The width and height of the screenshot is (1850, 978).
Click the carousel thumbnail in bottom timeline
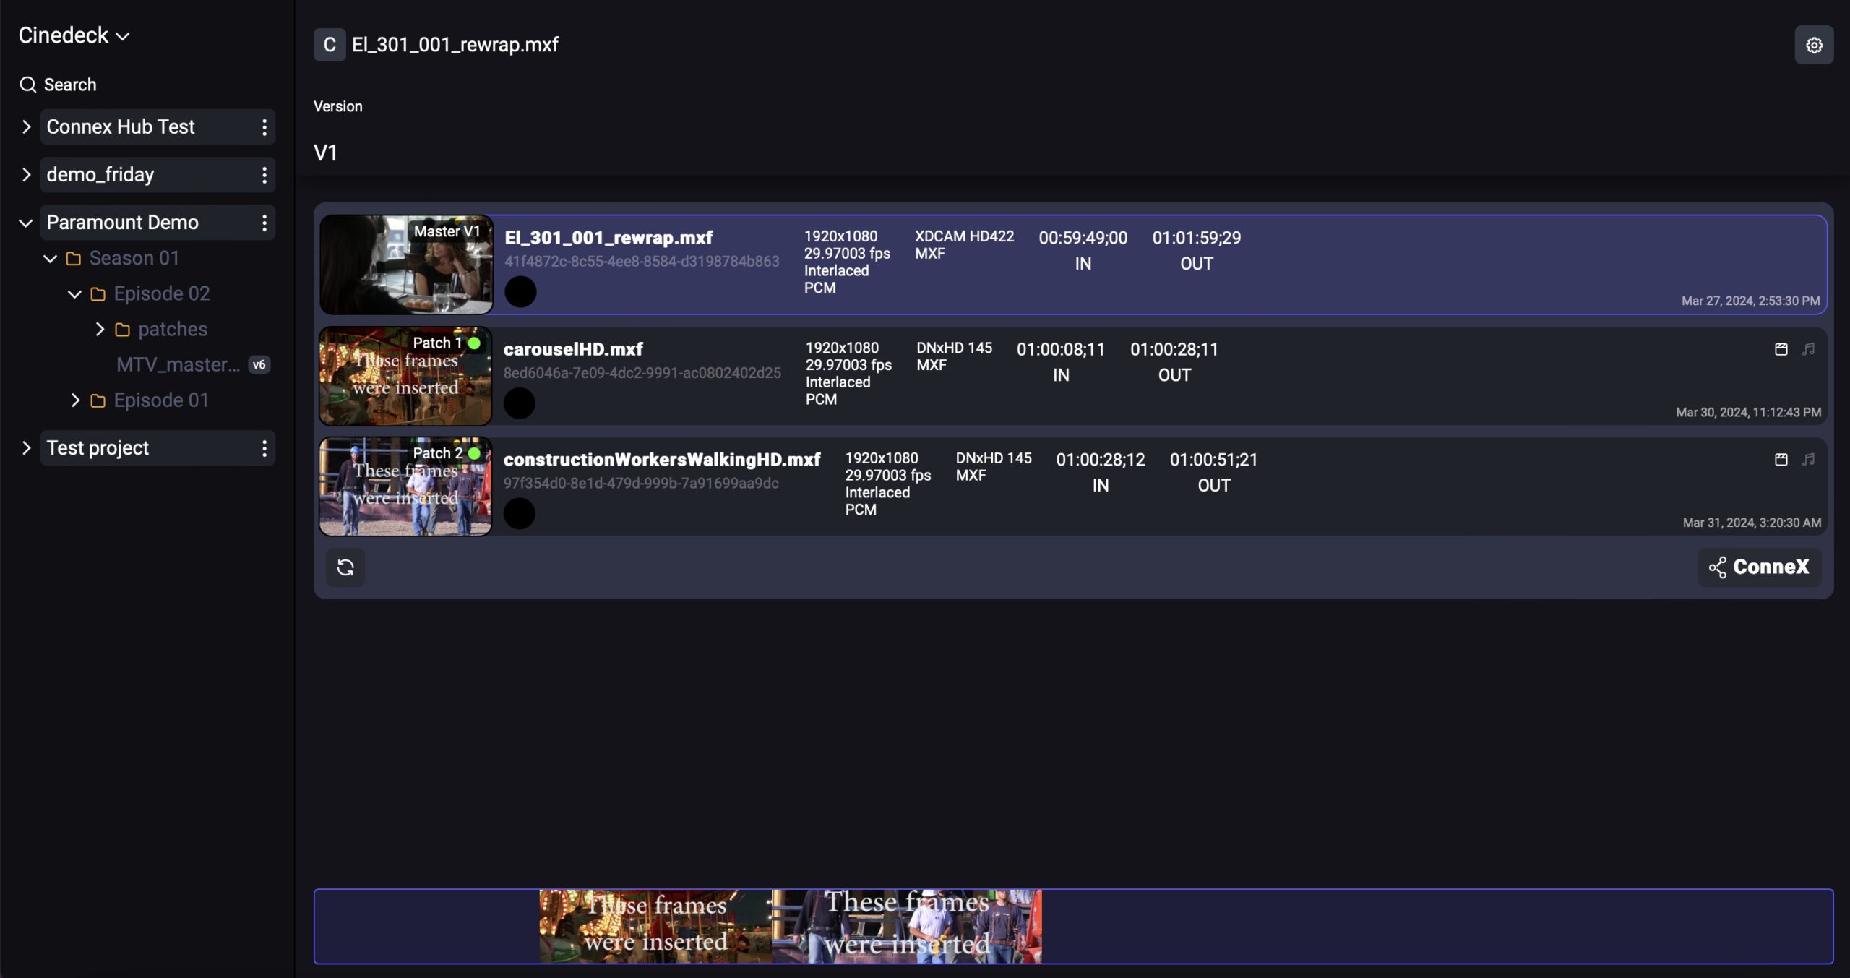pyautogui.click(x=655, y=926)
